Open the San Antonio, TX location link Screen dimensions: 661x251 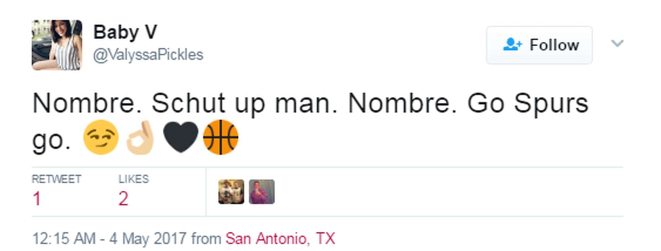coord(280,239)
